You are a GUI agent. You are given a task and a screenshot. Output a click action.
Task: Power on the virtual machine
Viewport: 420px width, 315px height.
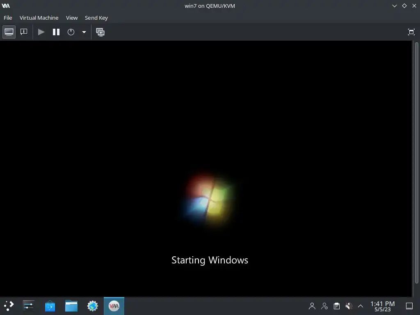(x=41, y=32)
